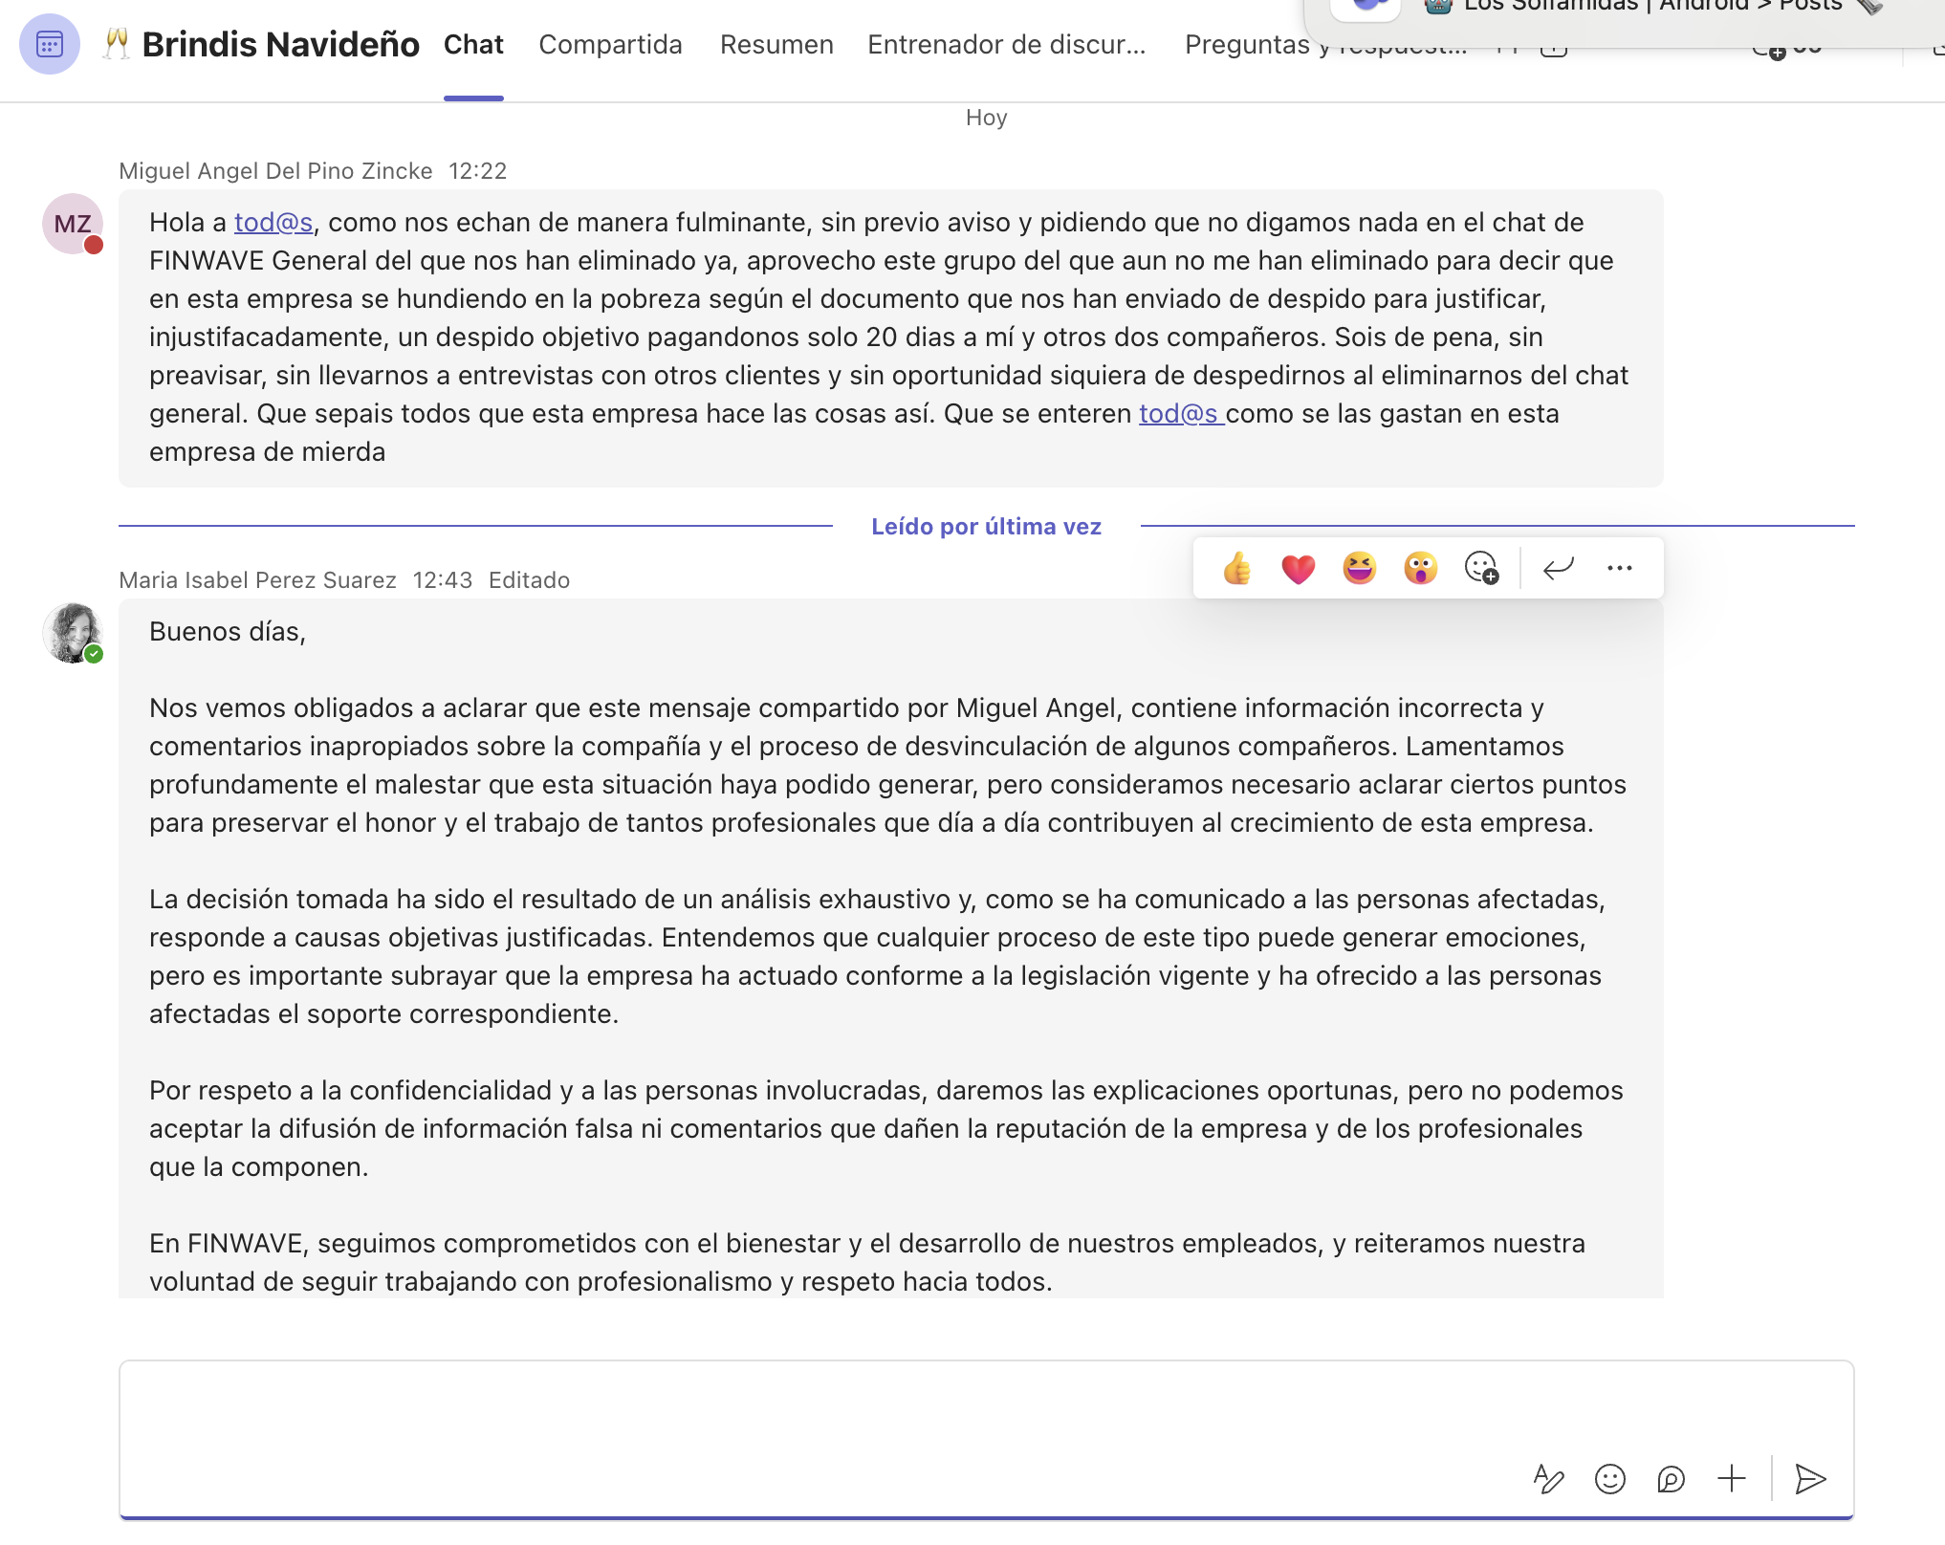Open the Resumen tab
The height and width of the screenshot is (1545, 1945).
click(776, 45)
